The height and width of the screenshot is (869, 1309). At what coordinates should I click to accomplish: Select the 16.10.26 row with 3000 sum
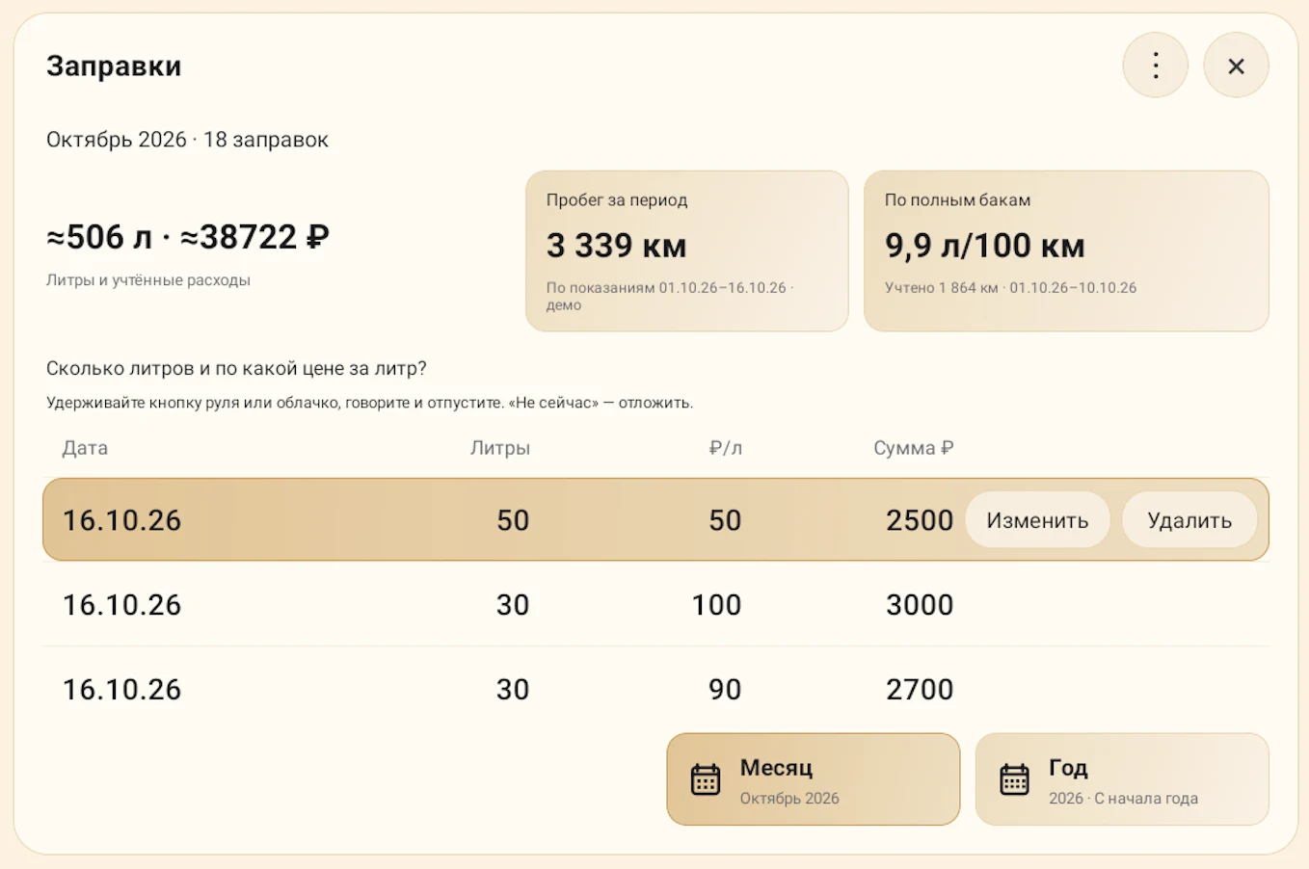pos(655,605)
